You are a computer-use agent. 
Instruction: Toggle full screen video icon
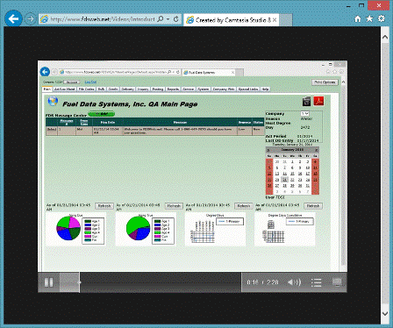coord(337,282)
